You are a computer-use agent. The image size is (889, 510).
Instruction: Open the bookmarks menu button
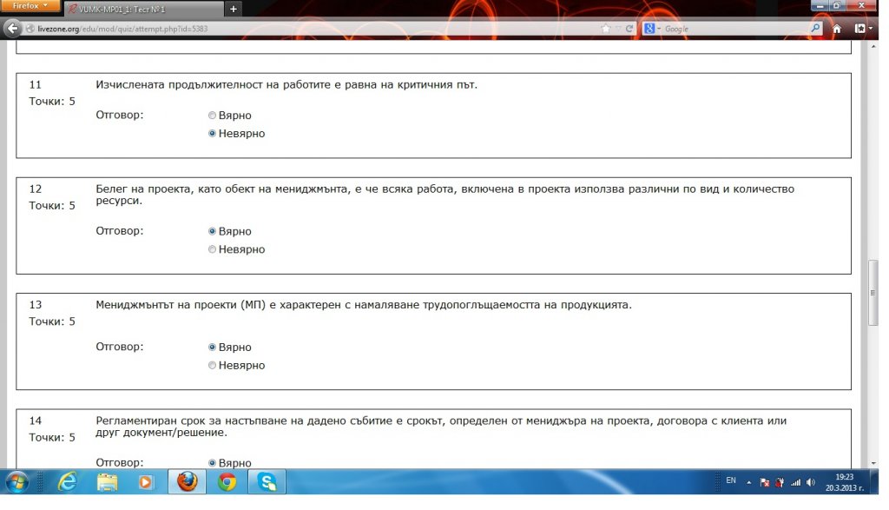pos(860,29)
